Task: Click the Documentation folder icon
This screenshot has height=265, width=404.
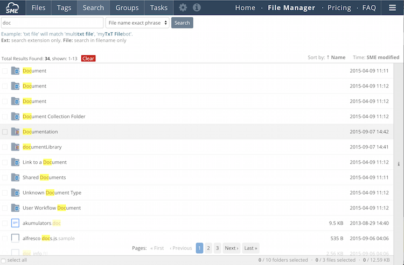Action: 16,132
